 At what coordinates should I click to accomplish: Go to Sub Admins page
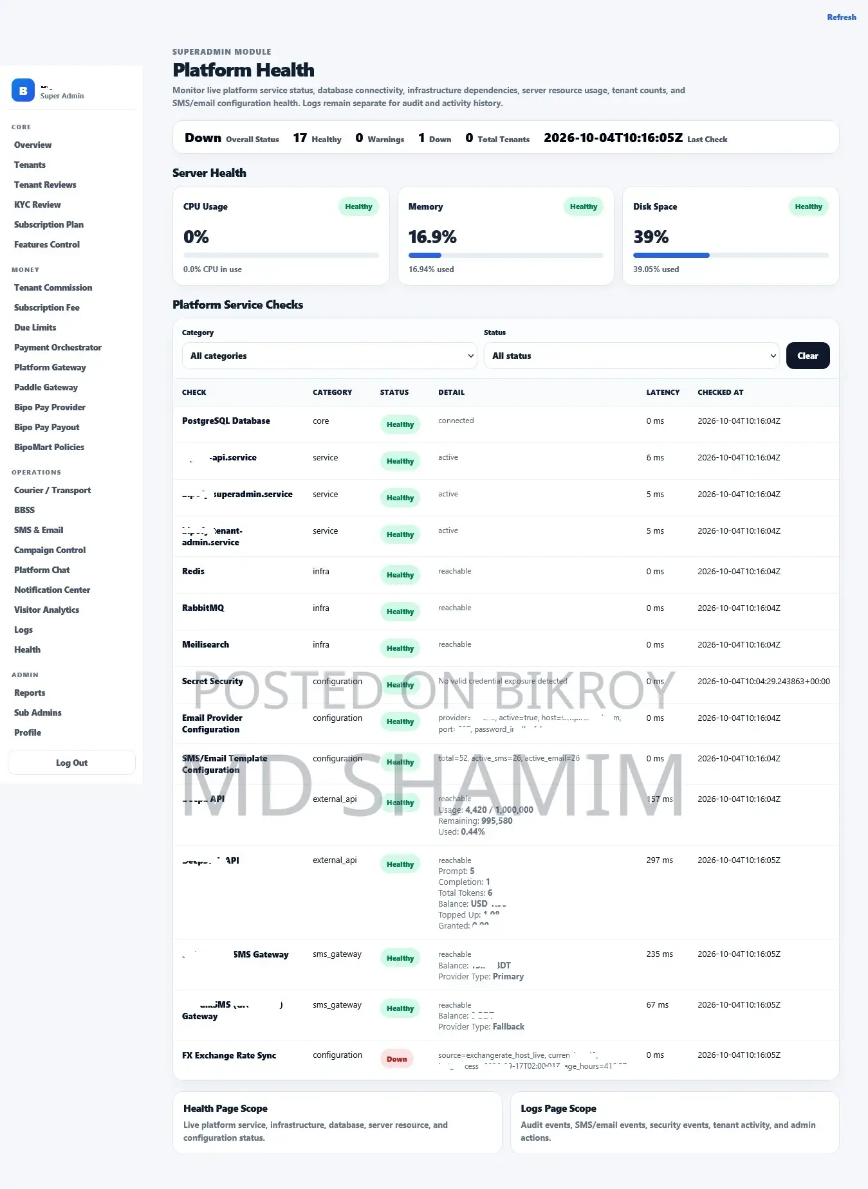point(38,713)
